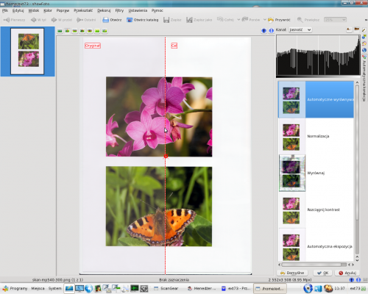Open the Kanał Jasność channel dropdown
This screenshot has width=368, height=294.
coord(300,29)
